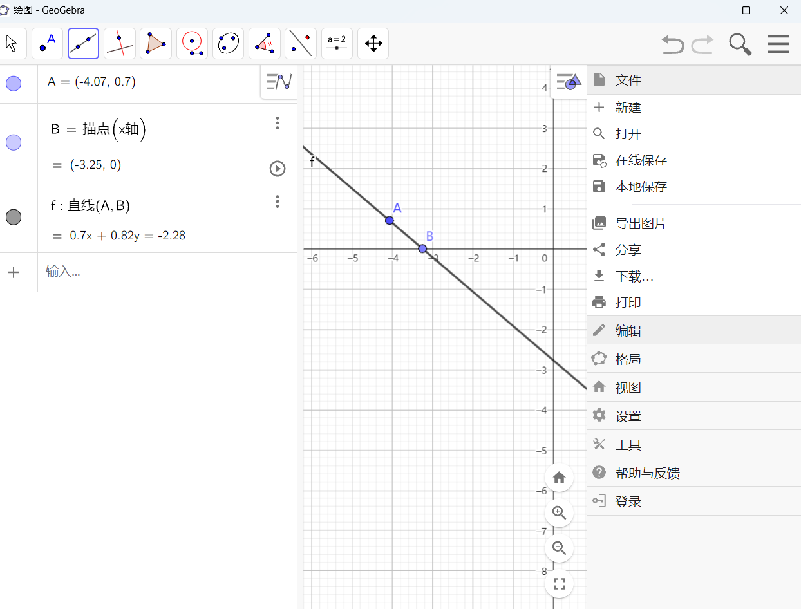The height and width of the screenshot is (609, 801).
Task: Click point A on the graph
Action: point(390,220)
